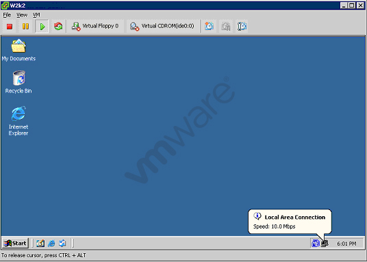367x262 pixels.
Task: Click the Virtual CDROM(ide0:0) device button
Action: point(163,26)
